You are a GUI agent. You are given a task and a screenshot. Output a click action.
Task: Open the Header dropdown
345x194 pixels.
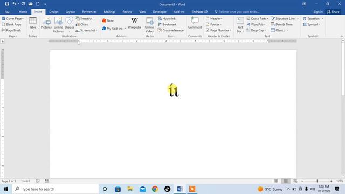pyautogui.click(x=214, y=19)
